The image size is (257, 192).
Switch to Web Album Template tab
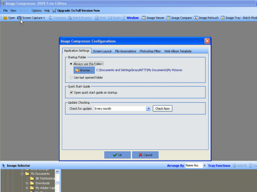click(178, 51)
